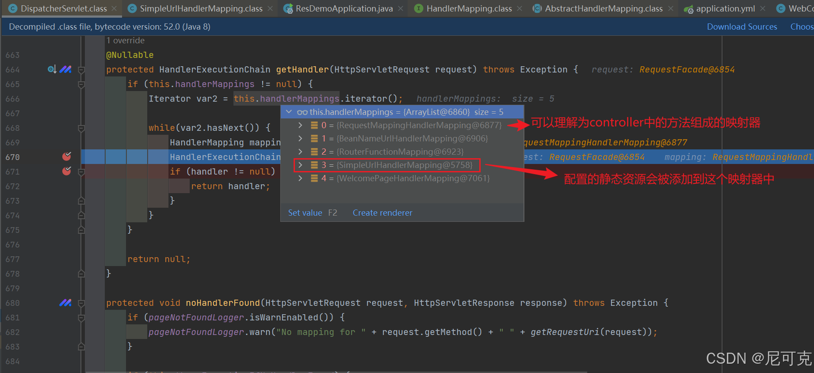Expand element 3 SimpleUrlHandlerMapping
Screen dimensions: 814x373
coord(300,165)
